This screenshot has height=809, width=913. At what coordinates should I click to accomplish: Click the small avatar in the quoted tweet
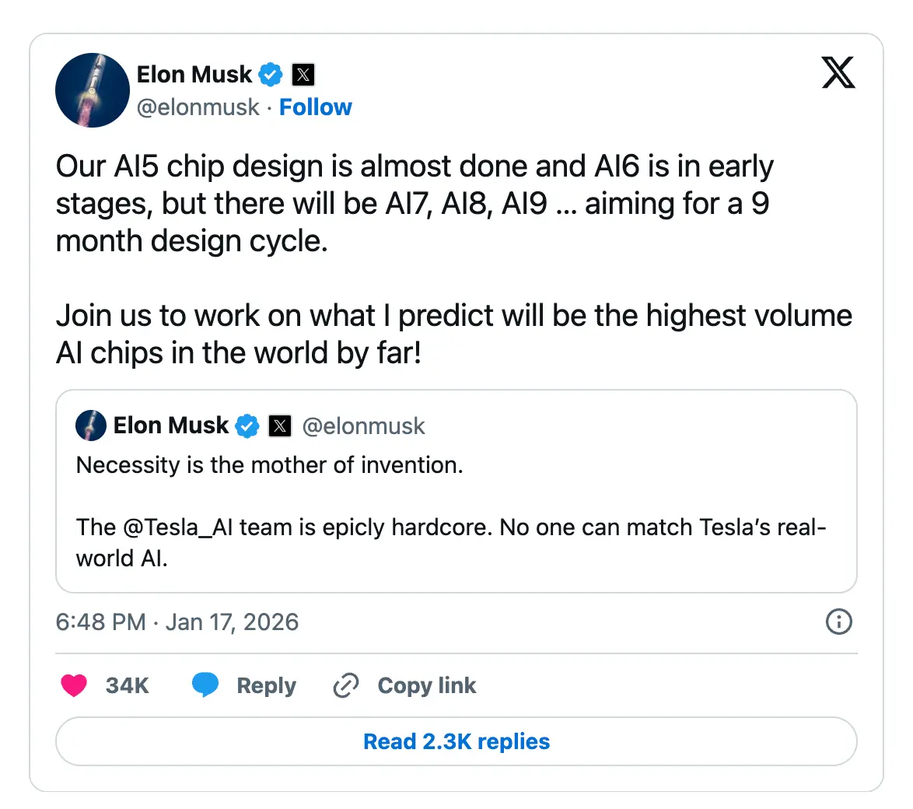click(91, 426)
